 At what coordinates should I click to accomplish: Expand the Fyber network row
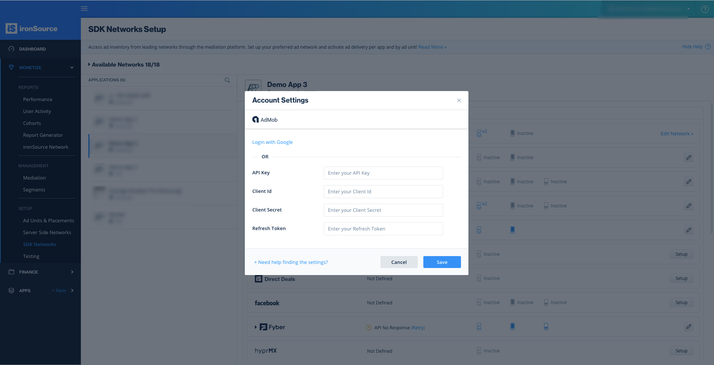255,327
